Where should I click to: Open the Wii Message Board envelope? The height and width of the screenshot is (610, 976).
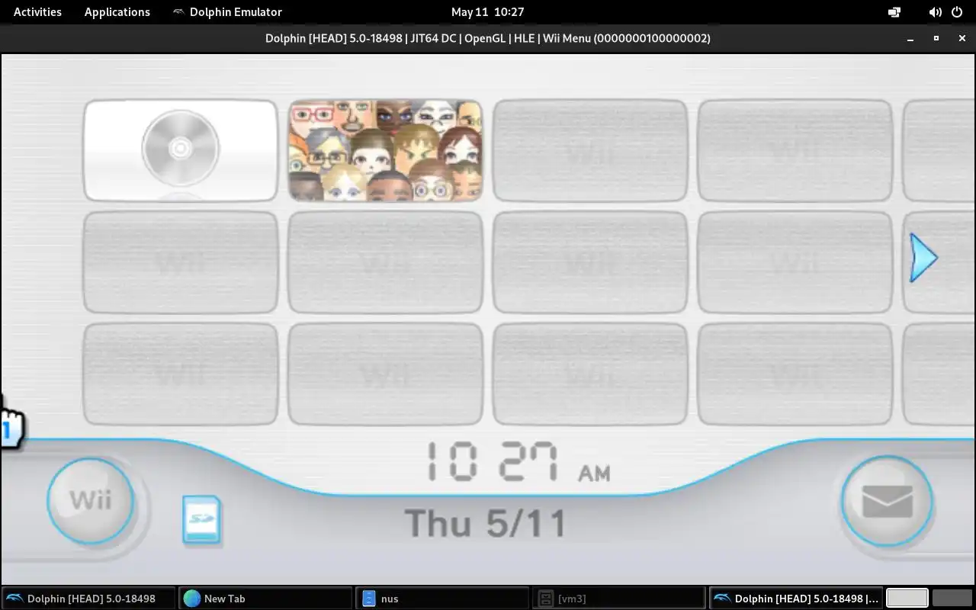click(x=887, y=502)
